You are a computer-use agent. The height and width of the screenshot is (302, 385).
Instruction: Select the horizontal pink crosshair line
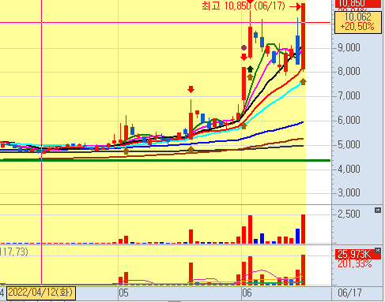click(x=165, y=23)
